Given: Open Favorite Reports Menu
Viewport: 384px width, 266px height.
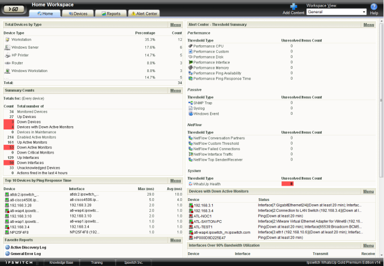Looking at the screenshot, I should coord(176,240).
